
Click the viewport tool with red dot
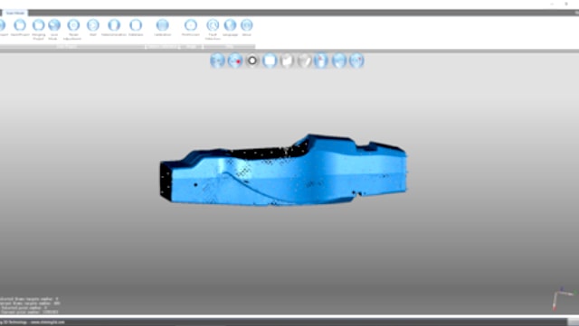coord(235,61)
